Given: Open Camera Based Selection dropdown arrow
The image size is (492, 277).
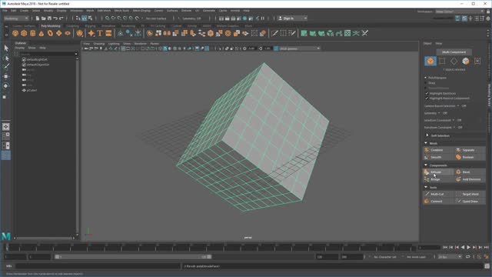Looking at the screenshot, I should click(458, 106).
